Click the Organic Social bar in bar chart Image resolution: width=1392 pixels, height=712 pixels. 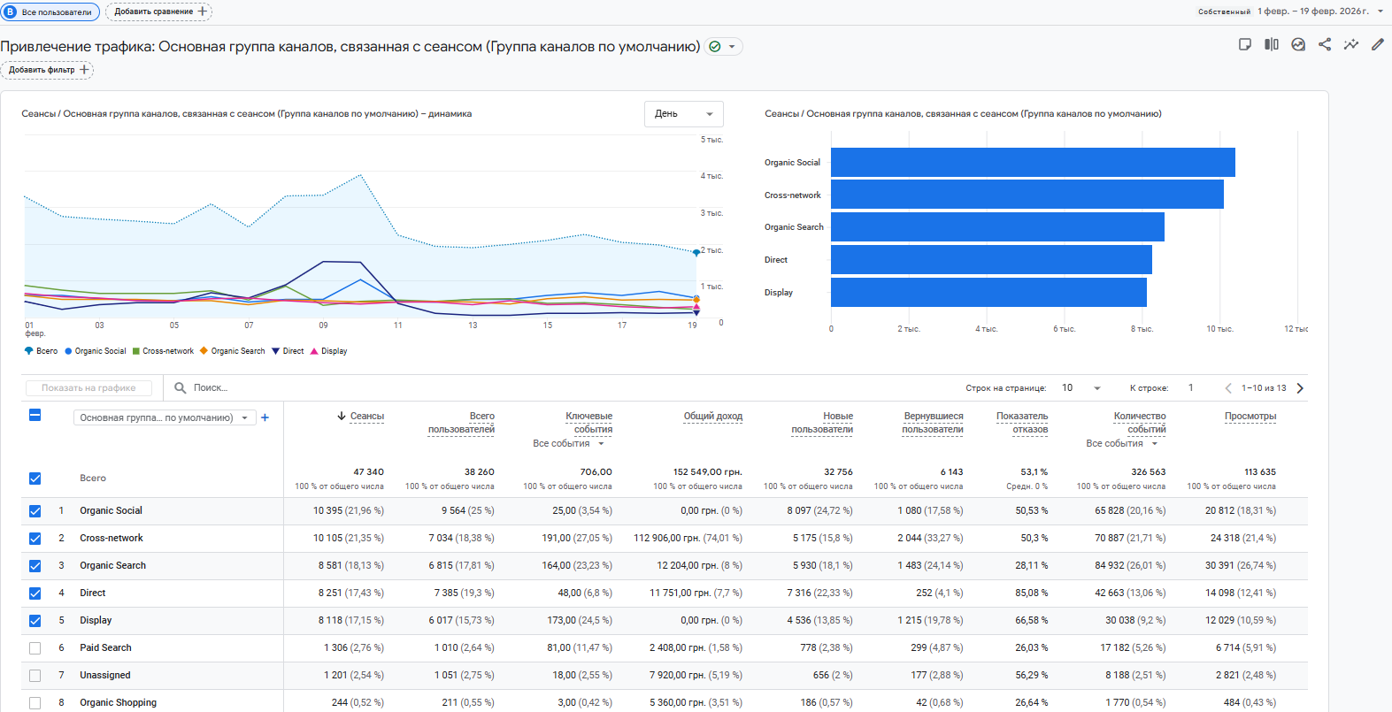(1032, 163)
